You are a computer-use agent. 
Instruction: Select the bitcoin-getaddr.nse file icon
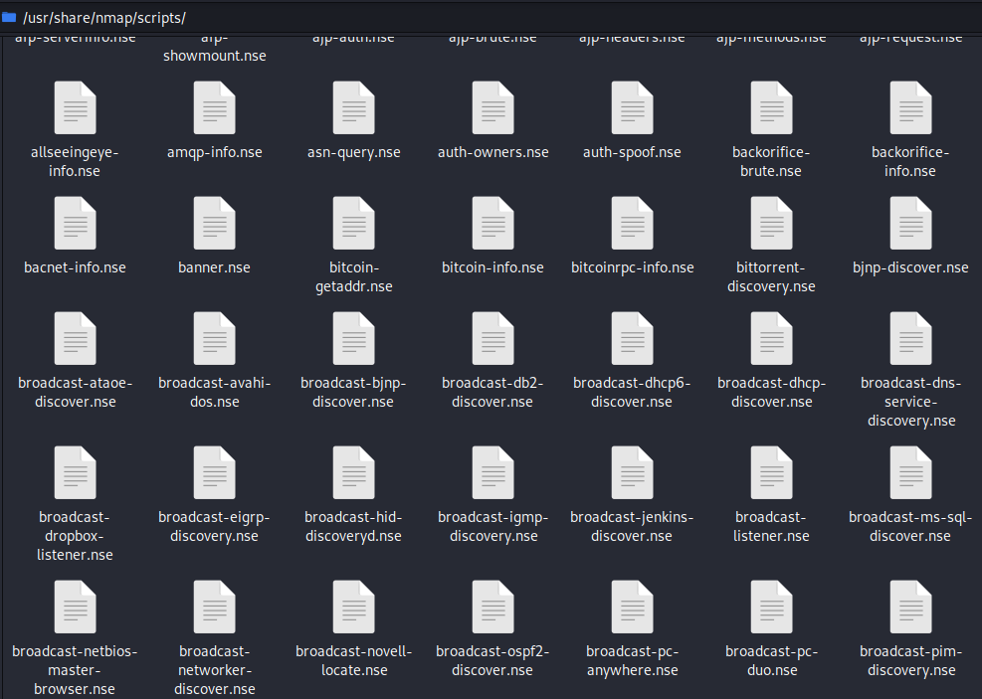(x=354, y=223)
